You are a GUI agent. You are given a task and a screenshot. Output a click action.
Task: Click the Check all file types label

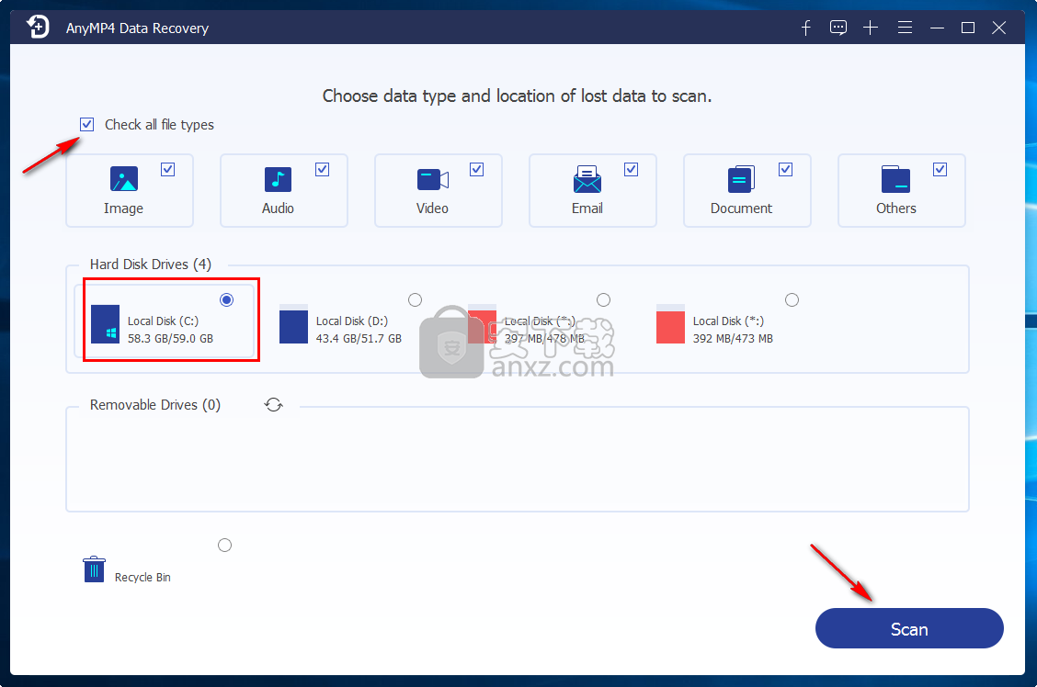159,125
